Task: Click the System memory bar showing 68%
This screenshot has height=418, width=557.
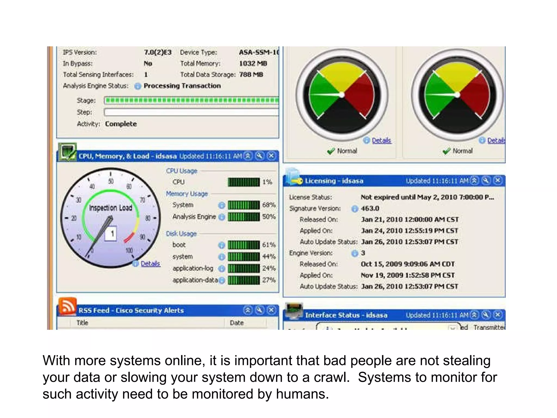Action: pos(244,205)
